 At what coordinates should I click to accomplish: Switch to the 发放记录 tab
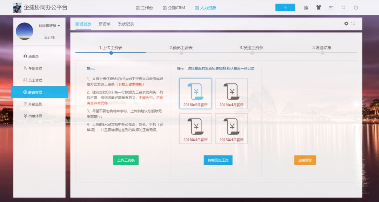tap(126, 24)
